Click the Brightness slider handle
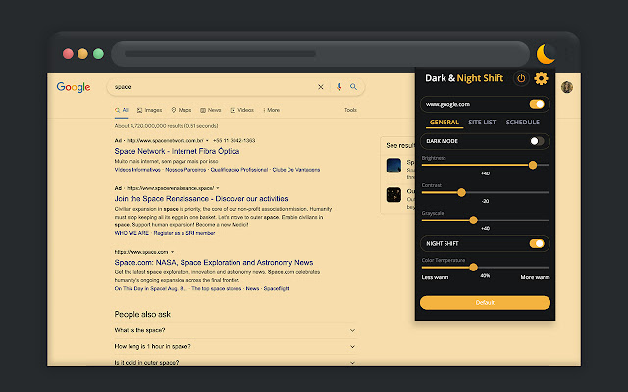The width and height of the screenshot is (628, 392). click(533, 165)
